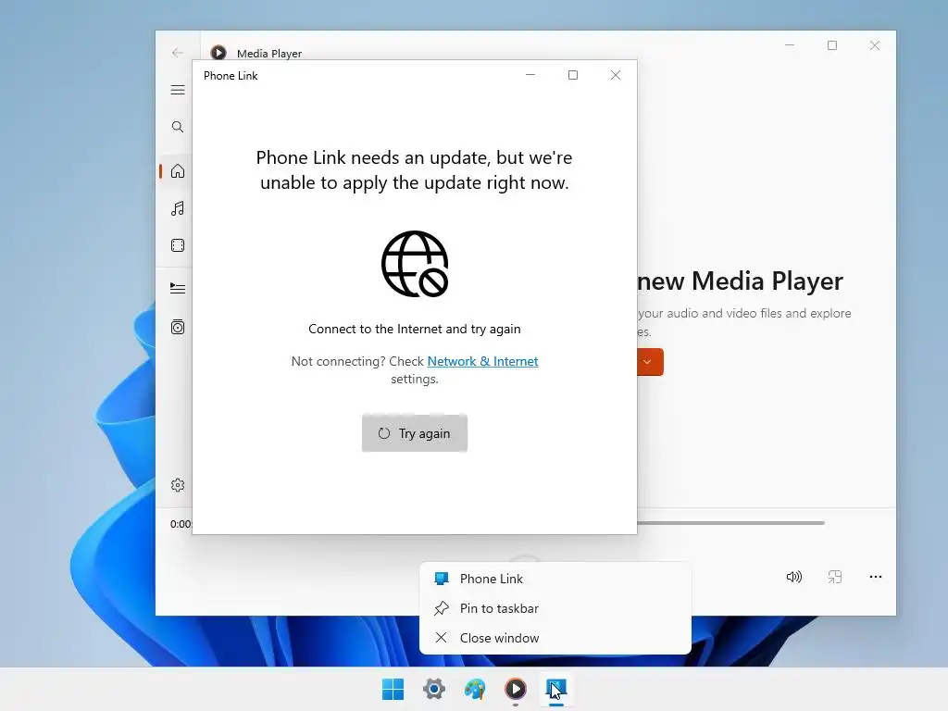Image resolution: width=948 pixels, height=711 pixels.
Task: Open Windows Start menu
Action: (393, 689)
